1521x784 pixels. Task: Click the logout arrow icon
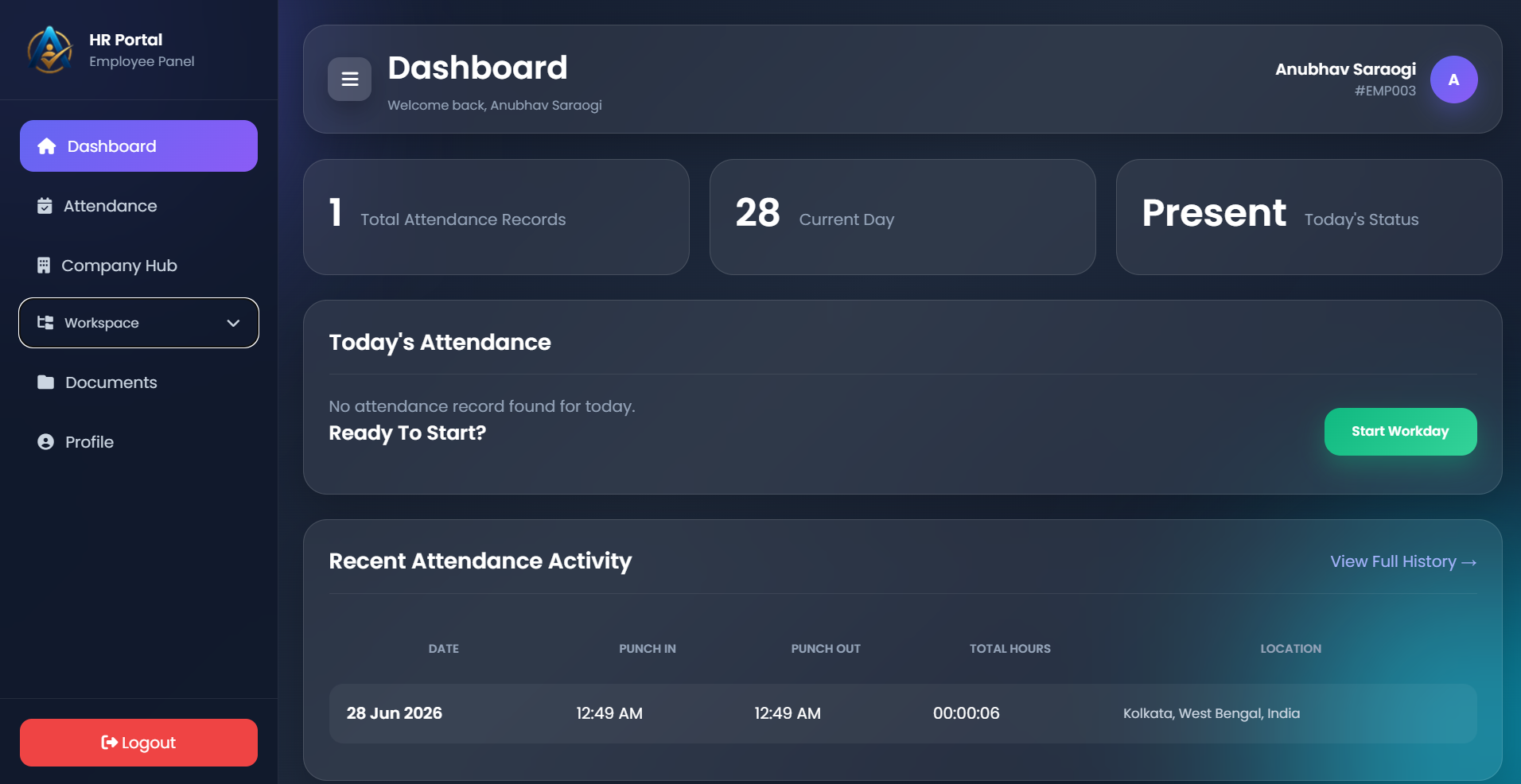tap(109, 743)
